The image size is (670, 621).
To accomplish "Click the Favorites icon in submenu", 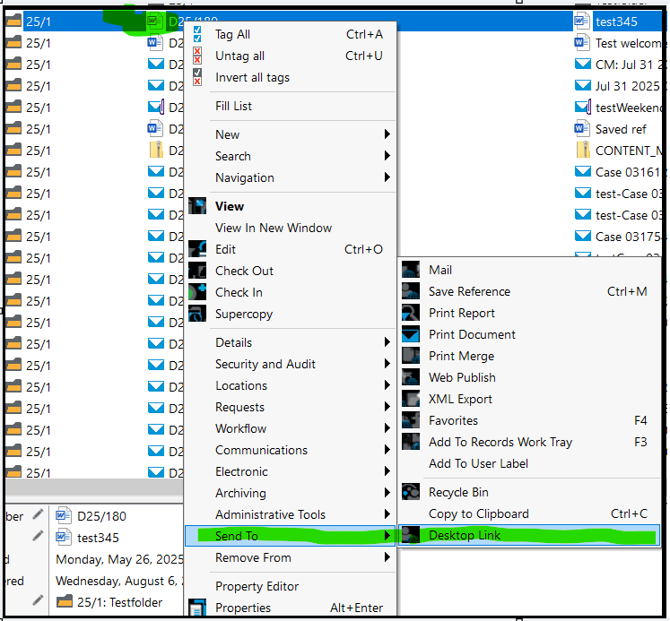I will pyautogui.click(x=411, y=420).
